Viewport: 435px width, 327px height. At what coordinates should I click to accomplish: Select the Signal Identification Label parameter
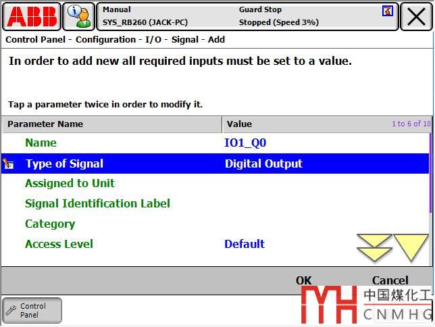[97, 203]
